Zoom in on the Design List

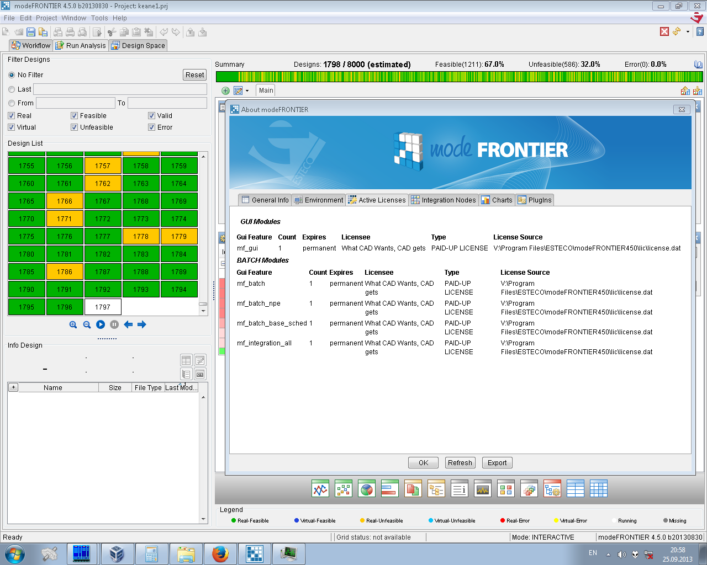pos(73,324)
